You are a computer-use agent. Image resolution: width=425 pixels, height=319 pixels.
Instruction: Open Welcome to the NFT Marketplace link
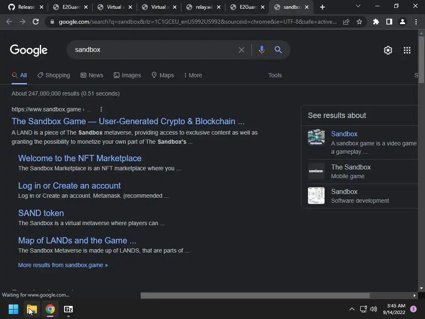[80, 158]
